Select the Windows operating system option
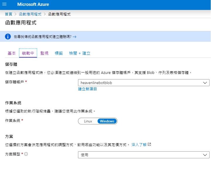Image resolution: width=211 pixels, height=170 pixels. tap(107, 121)
